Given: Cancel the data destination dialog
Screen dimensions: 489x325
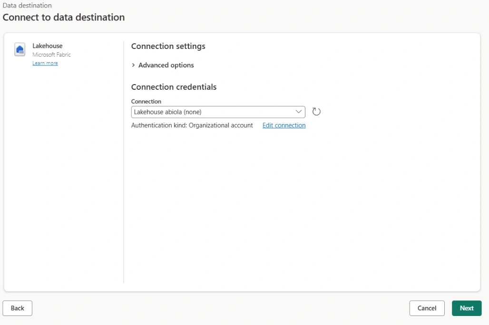Looking at the screenshot, I should (x=427, y=308).
